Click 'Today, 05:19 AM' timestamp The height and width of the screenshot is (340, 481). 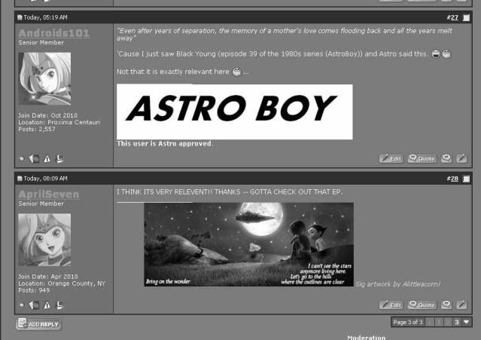pos(45,17)
